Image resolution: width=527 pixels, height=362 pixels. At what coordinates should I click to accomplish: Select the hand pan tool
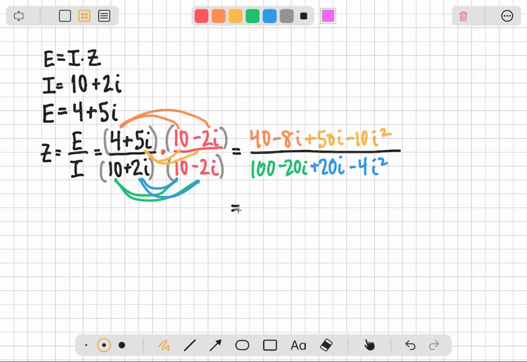pos(370,345)
